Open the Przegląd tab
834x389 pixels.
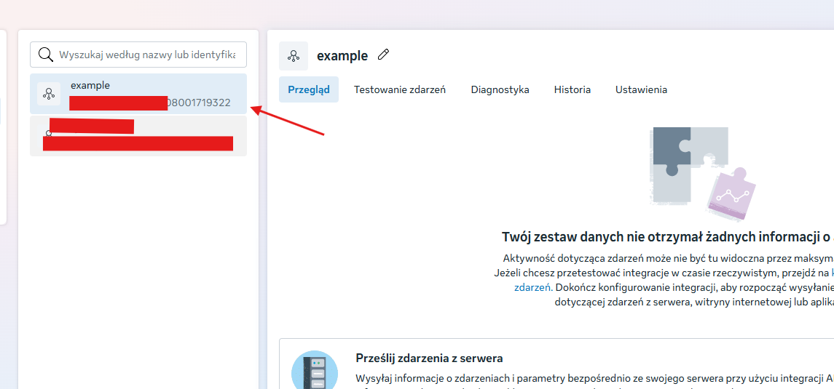[309, 89]
